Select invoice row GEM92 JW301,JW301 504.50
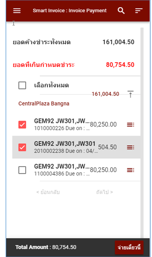This screenshot has height=257, width=152. pos(76,147)
